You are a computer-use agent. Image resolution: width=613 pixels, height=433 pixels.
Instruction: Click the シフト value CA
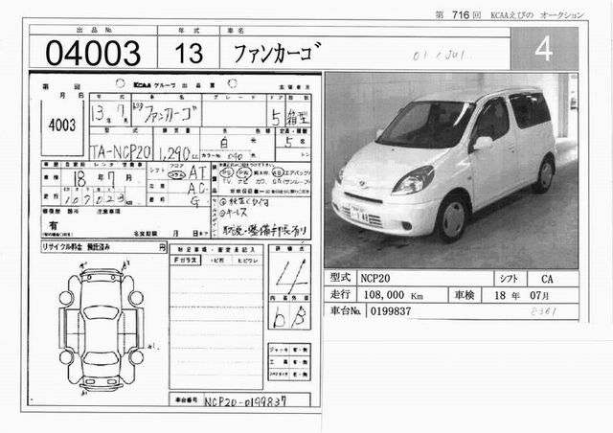coord(547,279)
